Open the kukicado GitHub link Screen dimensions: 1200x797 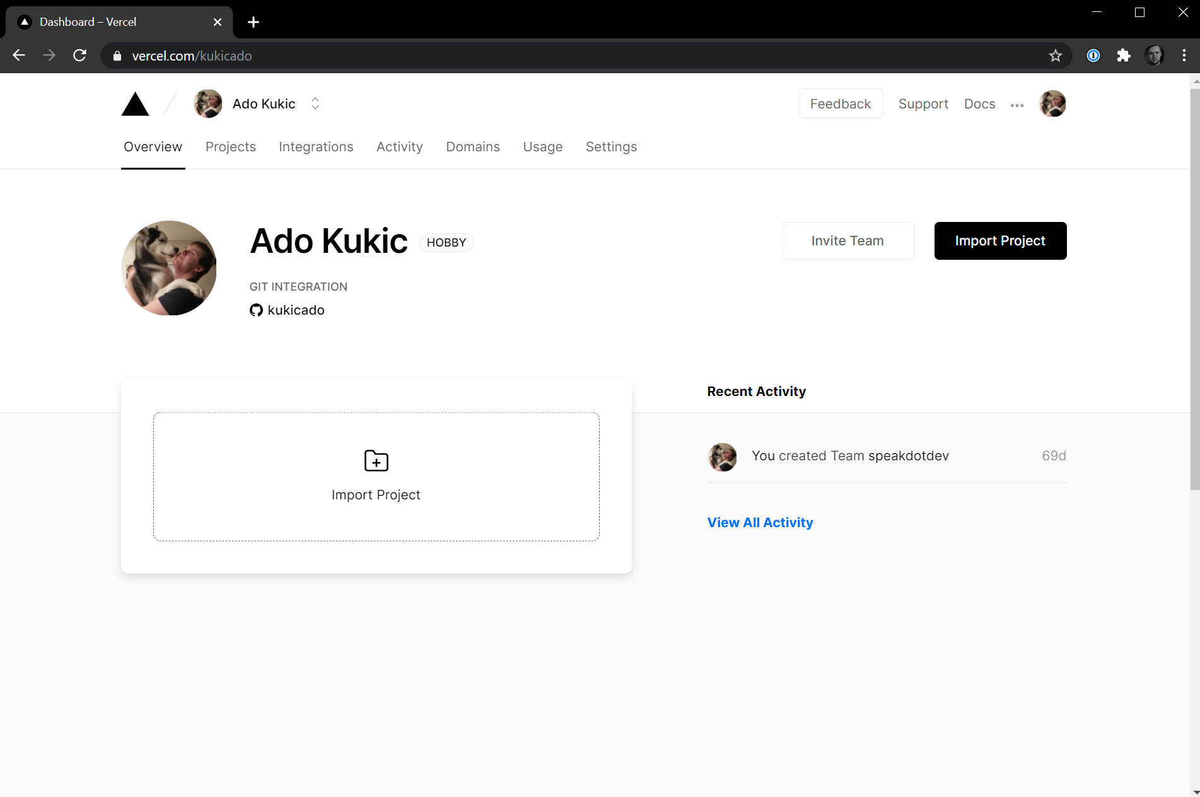(x=296, y=310)
